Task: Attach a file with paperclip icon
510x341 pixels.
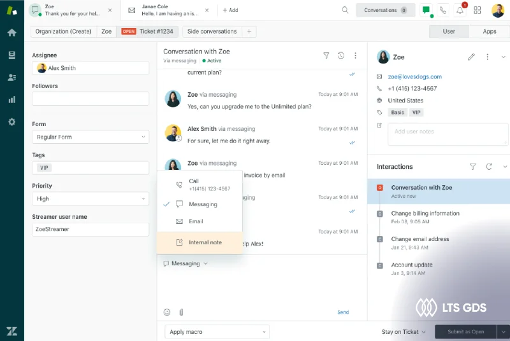Action: (x=181, y=312)
